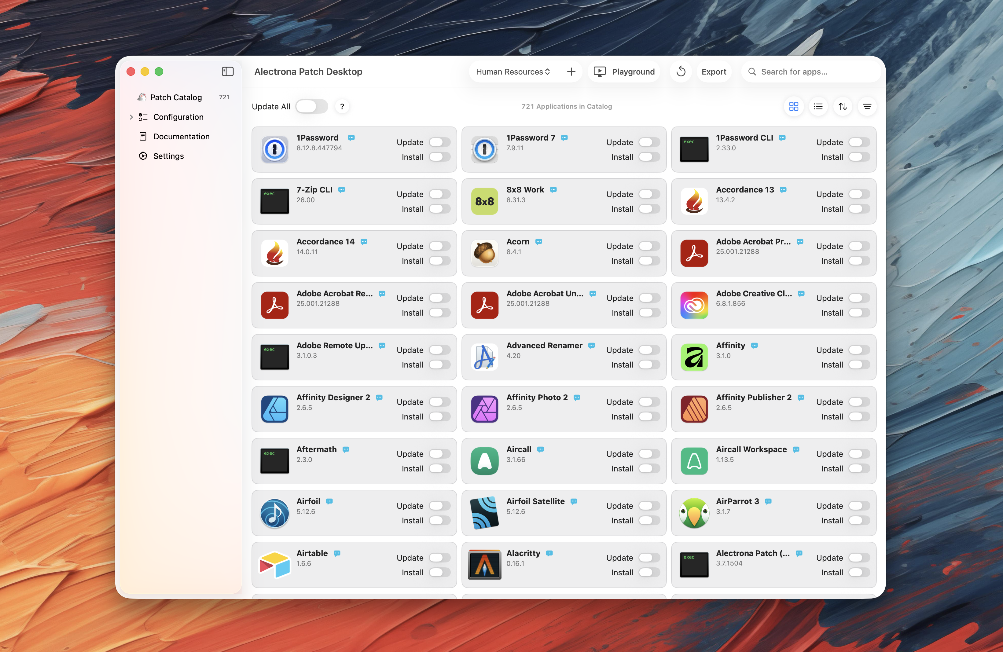
Task: Click the Airfoil Satellite app icon
Action: coord(484,513)
